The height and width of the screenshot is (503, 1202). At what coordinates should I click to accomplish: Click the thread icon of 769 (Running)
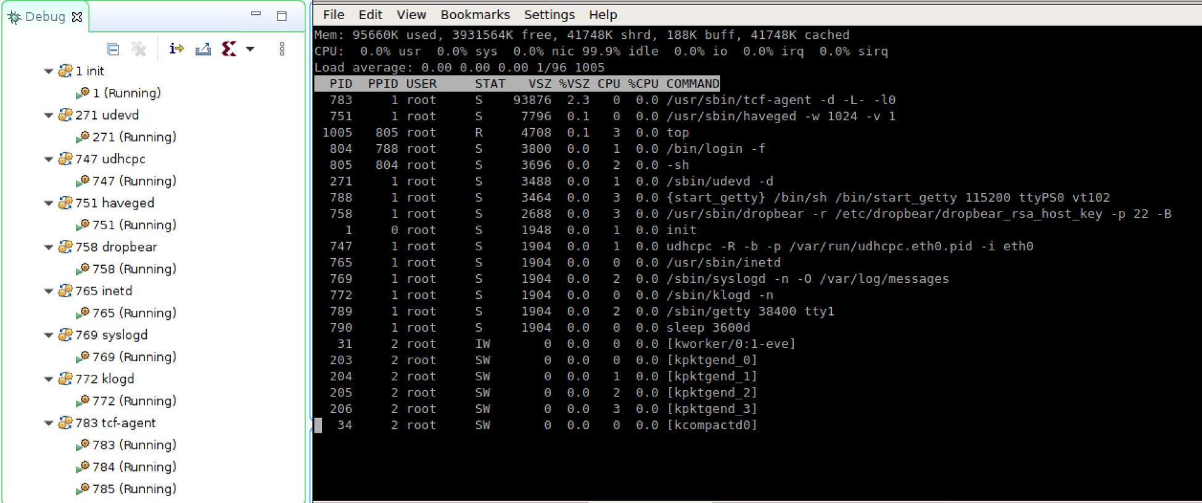coord(83,357)
